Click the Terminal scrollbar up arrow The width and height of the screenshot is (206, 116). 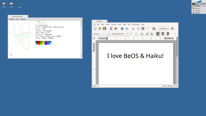81,21
